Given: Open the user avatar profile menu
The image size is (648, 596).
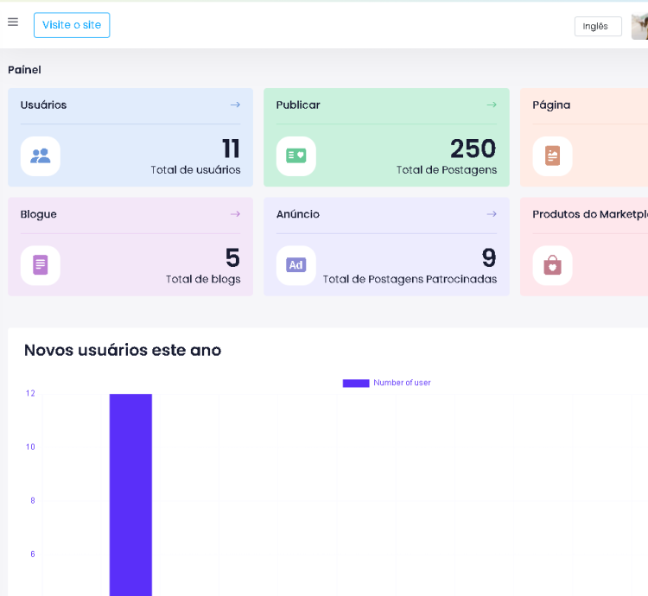Looking at the screenshot, I should (x=639, y=27).
